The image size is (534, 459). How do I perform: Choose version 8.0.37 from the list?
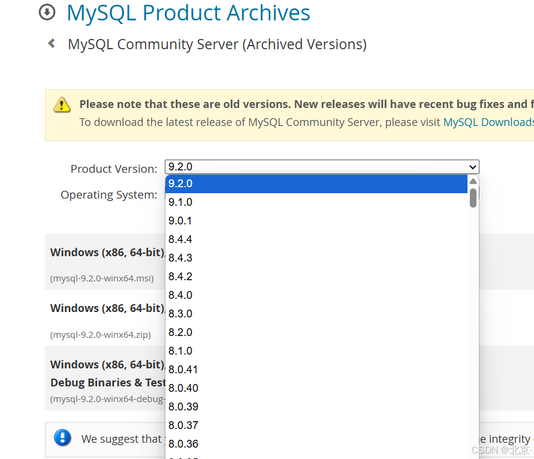316,425
